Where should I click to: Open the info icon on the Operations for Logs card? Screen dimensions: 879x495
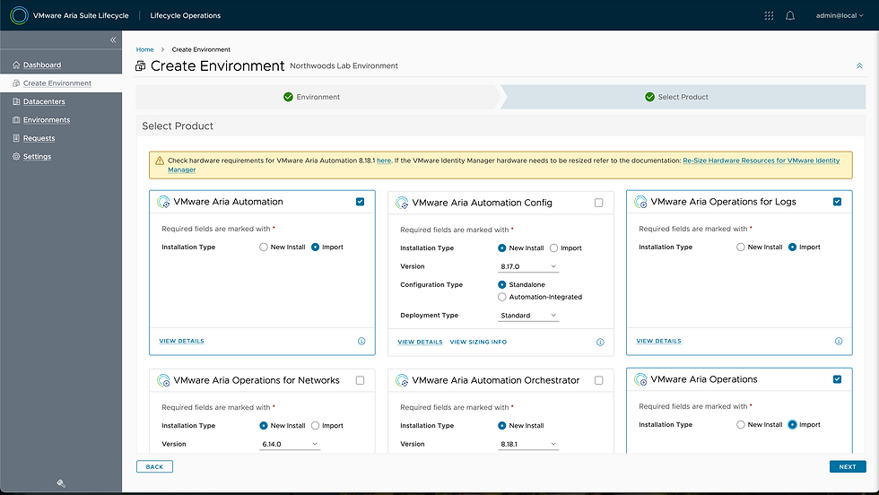pos(839,341)
